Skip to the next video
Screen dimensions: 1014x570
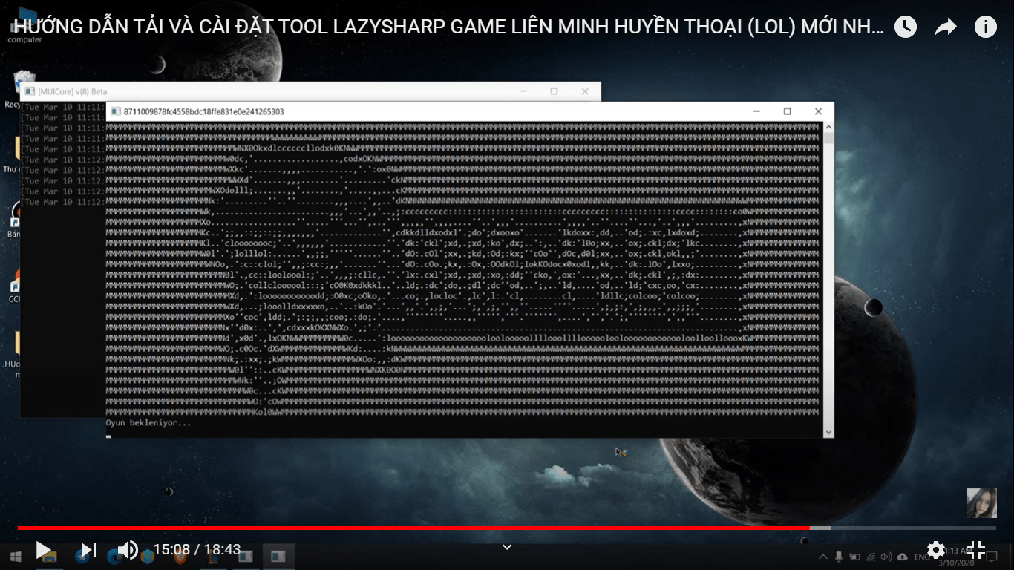88,550
